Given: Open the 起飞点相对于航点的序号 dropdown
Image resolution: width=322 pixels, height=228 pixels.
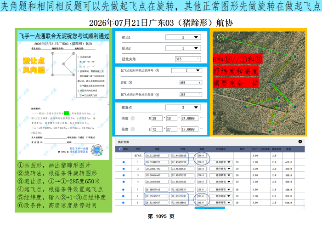Looking at the screenshot, I should [x=186, y=70].
